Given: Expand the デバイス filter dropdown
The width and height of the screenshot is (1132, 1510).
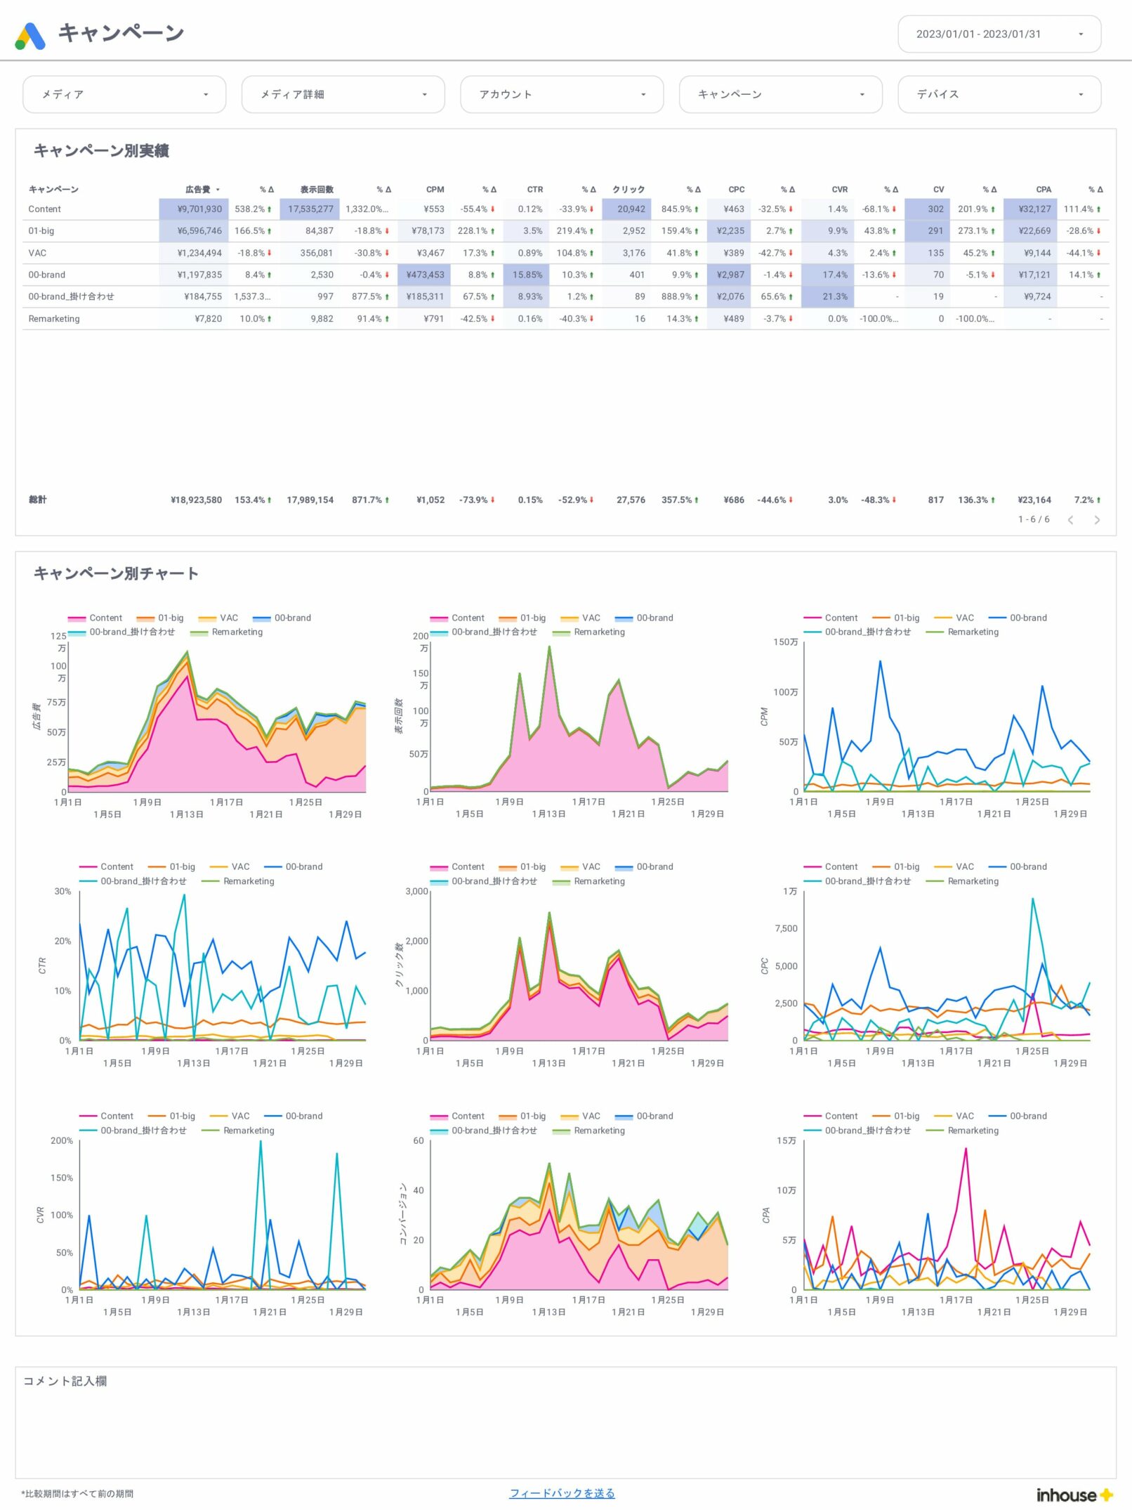Looking at the screenshot, I should (999, 94).
